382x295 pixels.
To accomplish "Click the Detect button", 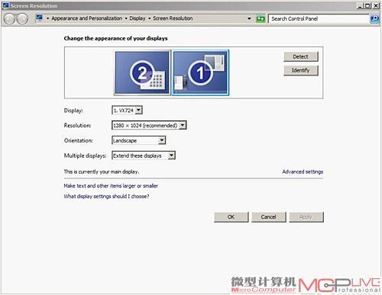I will click(x=301, y=56).
